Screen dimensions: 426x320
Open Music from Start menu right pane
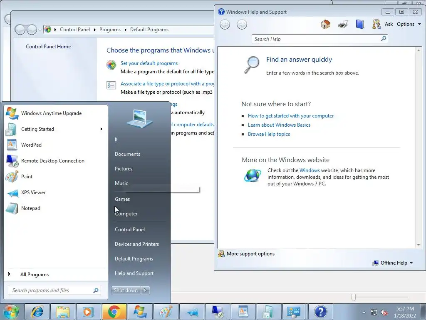tap(121, 183)
